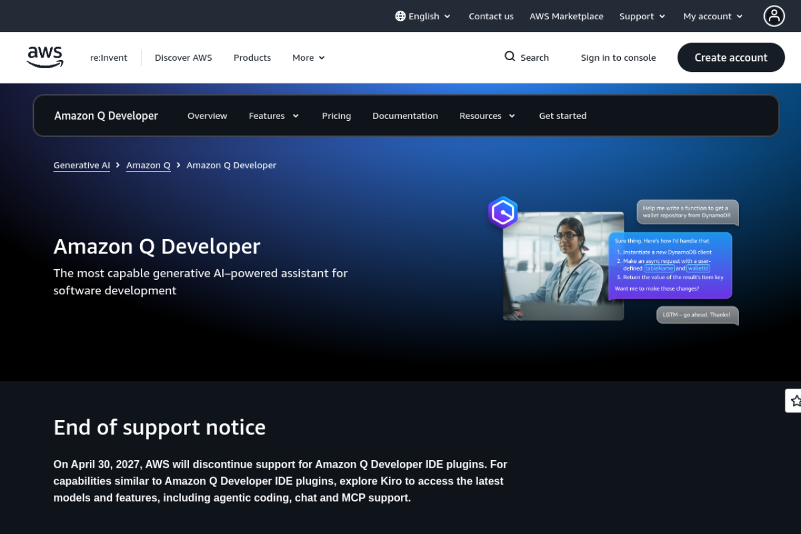Click Amazon Q Developer nav title
The height and width of the screenshot is (534, 801).
(106, 116)
